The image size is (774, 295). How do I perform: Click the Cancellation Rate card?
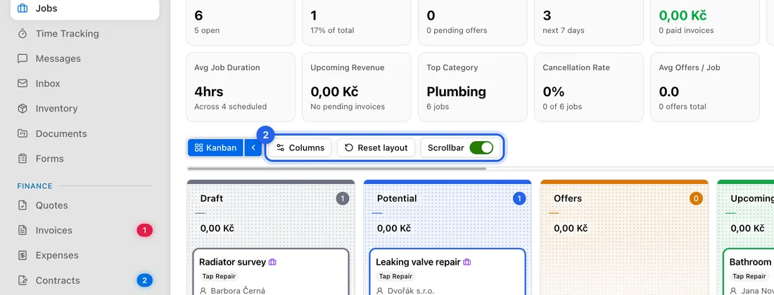589,87
